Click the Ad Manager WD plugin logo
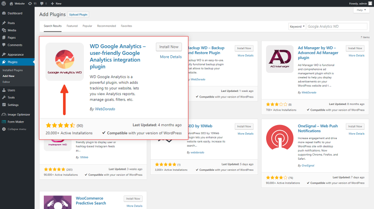The width and height of the screenshot is (374, 209). 280,59
